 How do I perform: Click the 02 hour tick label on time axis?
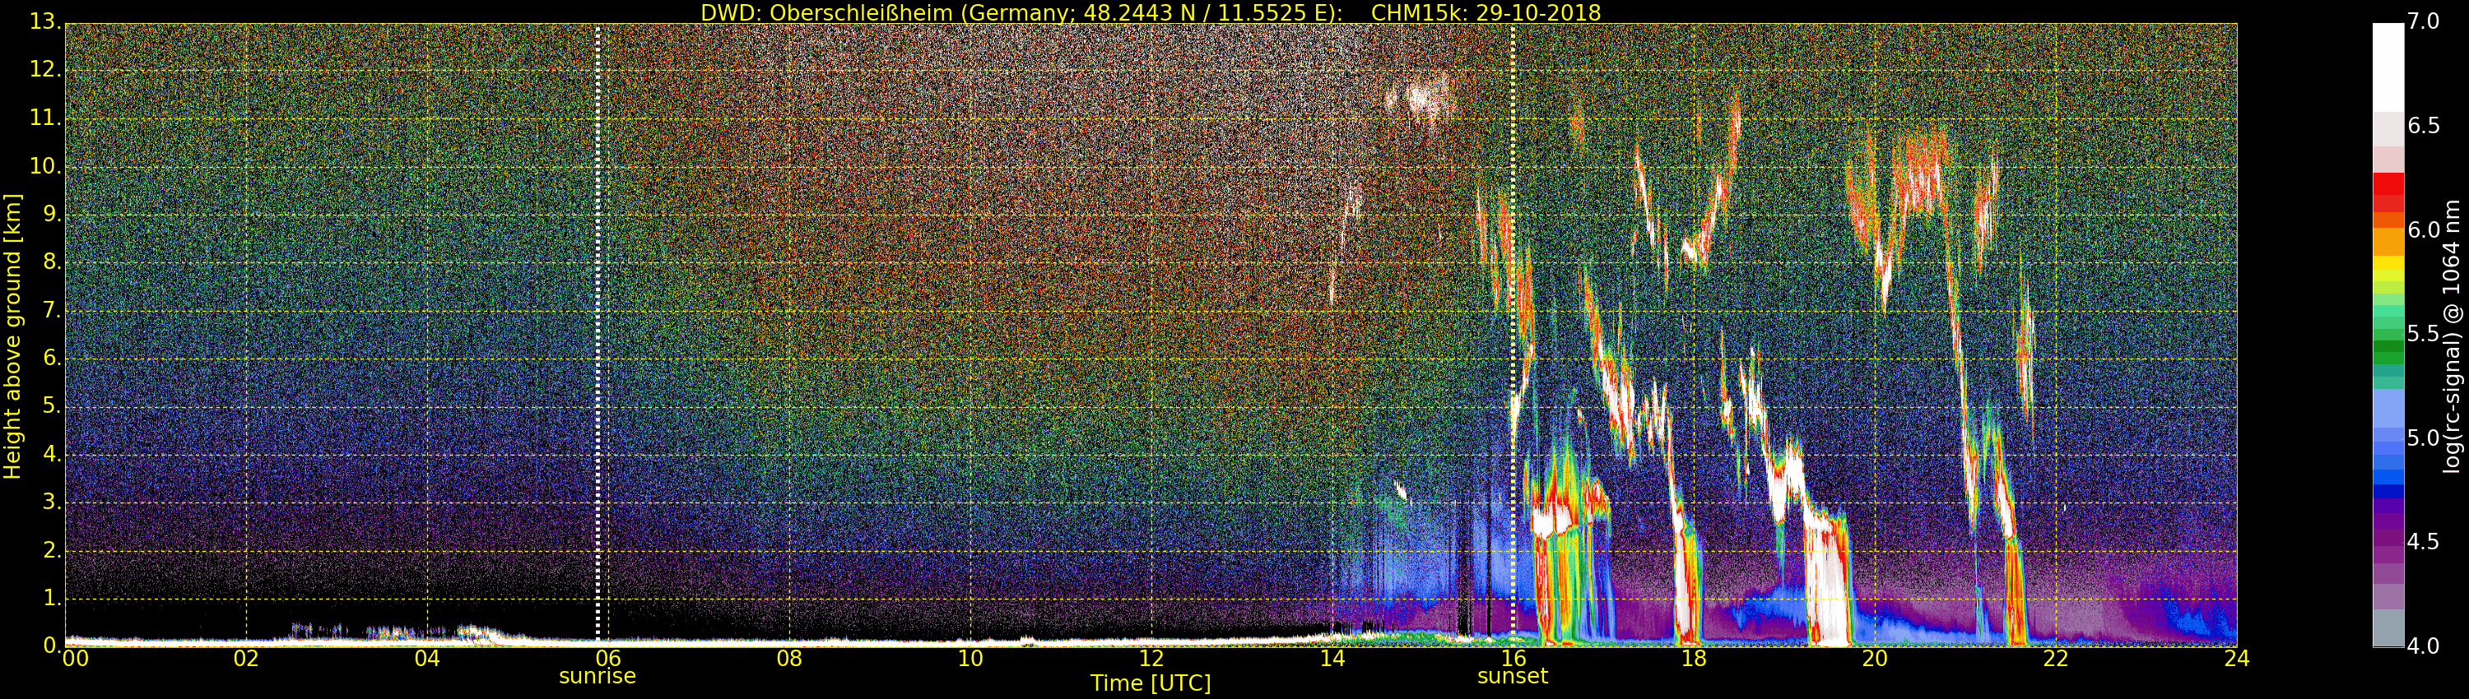[246, 659]
